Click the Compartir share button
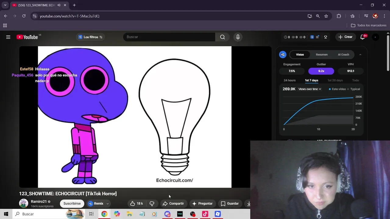The height and width of the screenshot is (219, 390). tap(173, 203)
